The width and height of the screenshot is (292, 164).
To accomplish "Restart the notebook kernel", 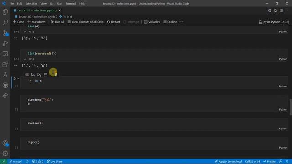I will (x=113, y=22).
